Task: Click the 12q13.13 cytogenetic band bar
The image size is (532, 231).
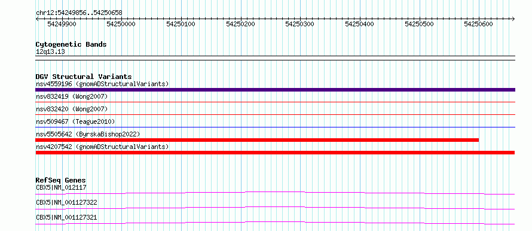Action: pos(275,58)
